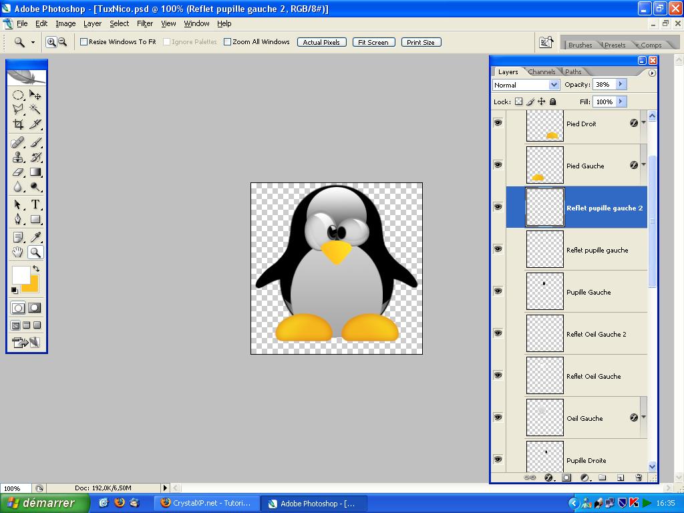Select the Crop tool
This screenshot has height=513, width=684.
[18, 124]
